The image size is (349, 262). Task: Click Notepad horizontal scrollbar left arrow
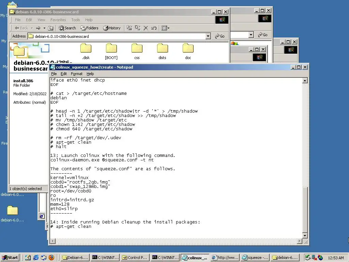click(53, 241)
